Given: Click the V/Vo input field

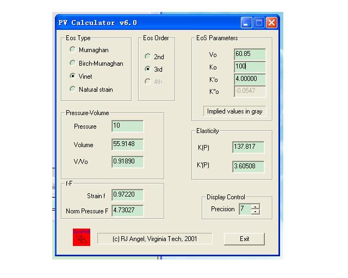Looking at the screenshot, I should [128, 161].
